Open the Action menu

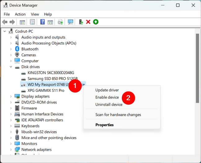point(20,14)
